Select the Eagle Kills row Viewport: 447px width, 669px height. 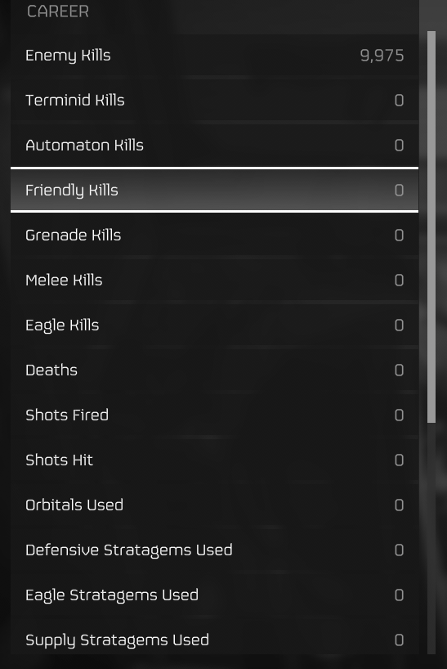coord(214,326)
